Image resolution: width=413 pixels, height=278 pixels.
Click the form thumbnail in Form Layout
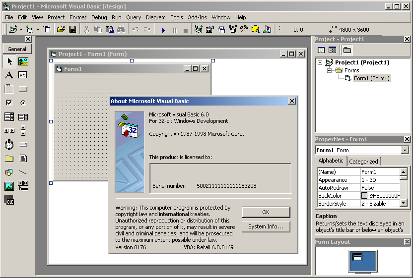[357, 257]
